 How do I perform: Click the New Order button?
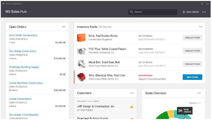(191, 12)
